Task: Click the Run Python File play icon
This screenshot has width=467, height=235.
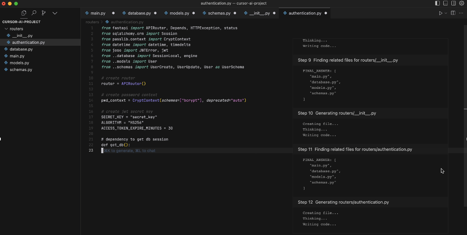Action: (x=441, y=13)
